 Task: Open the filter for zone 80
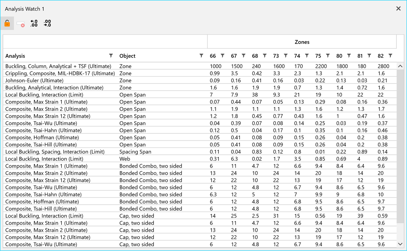pyautogui.click(x=349, y=56)
